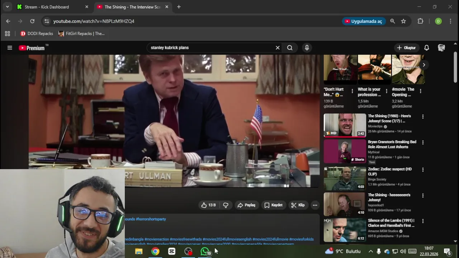Open the YouTube guide hamburger menu
Screen dimensions: 459x258
(x=10, y=48)
